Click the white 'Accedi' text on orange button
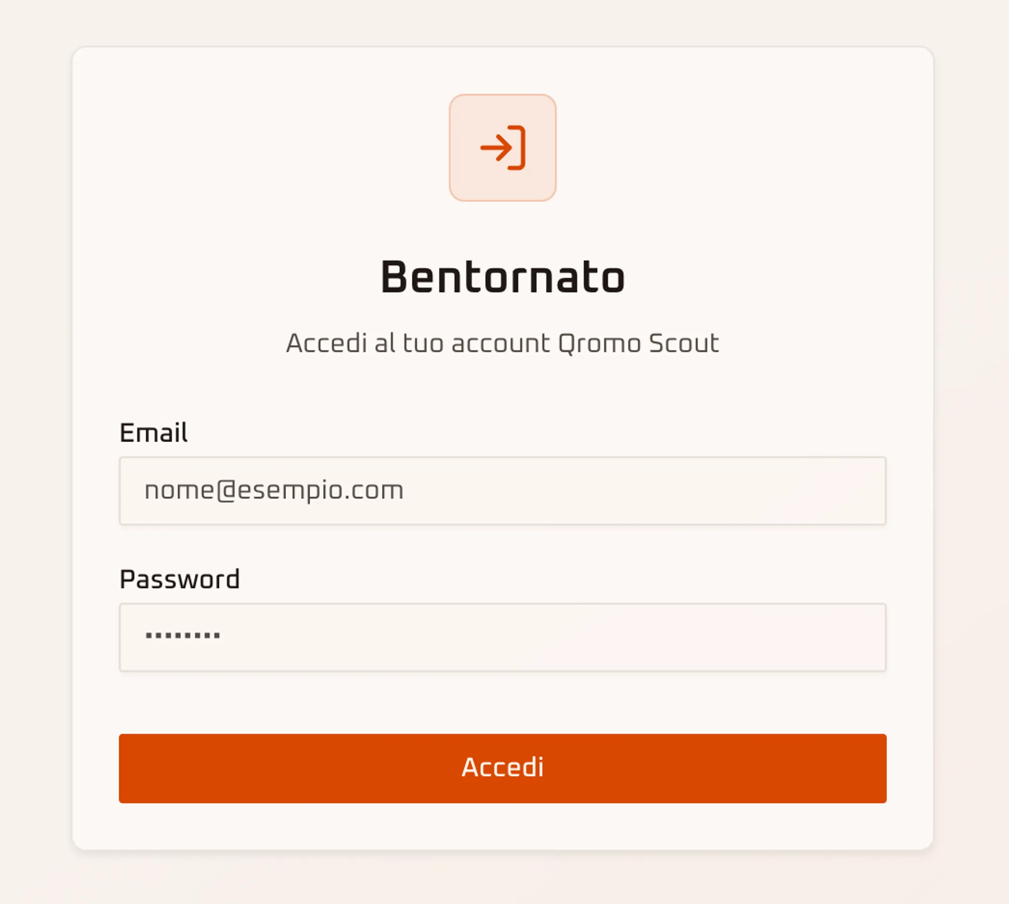 coord(503,767)
